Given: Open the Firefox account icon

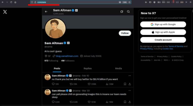Looking at the screenshot, I should [x=154, y=2].
